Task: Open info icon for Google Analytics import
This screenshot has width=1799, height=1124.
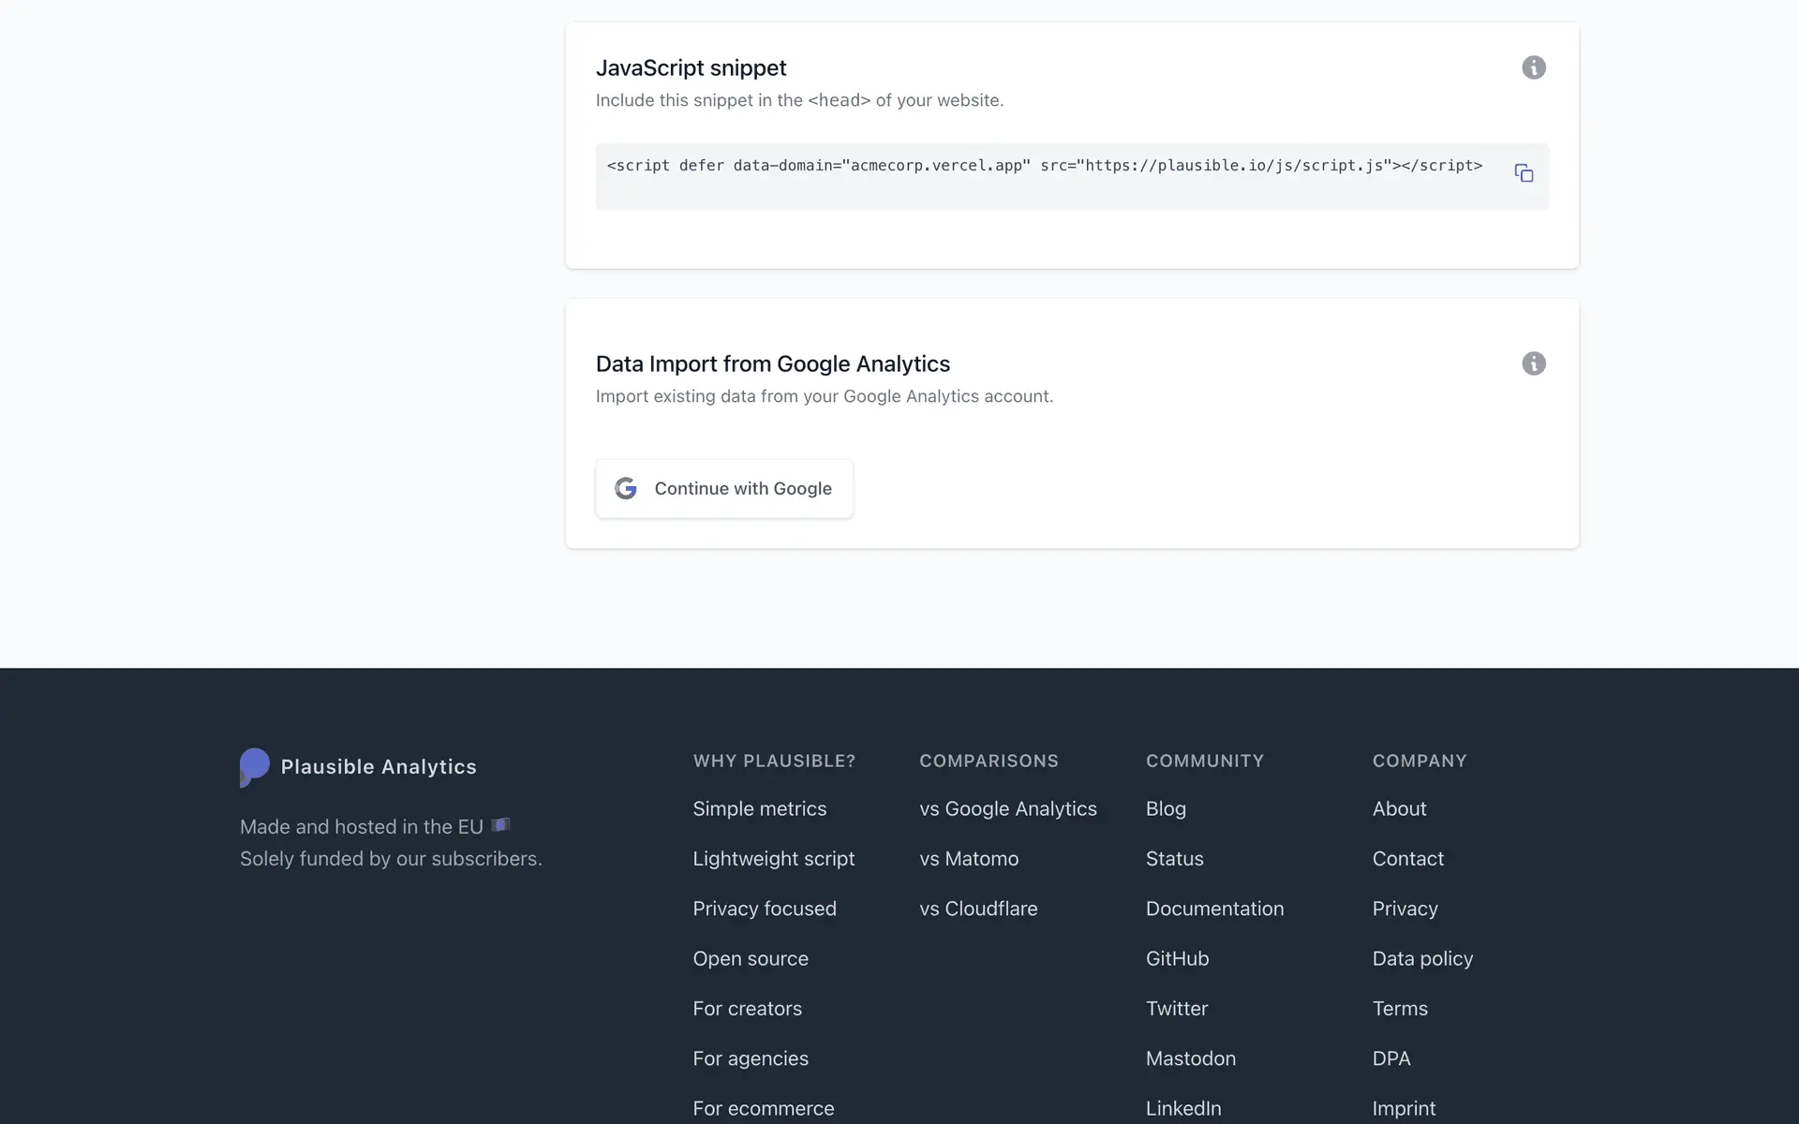Action: pyautogui.click(x=1533, y=363)
